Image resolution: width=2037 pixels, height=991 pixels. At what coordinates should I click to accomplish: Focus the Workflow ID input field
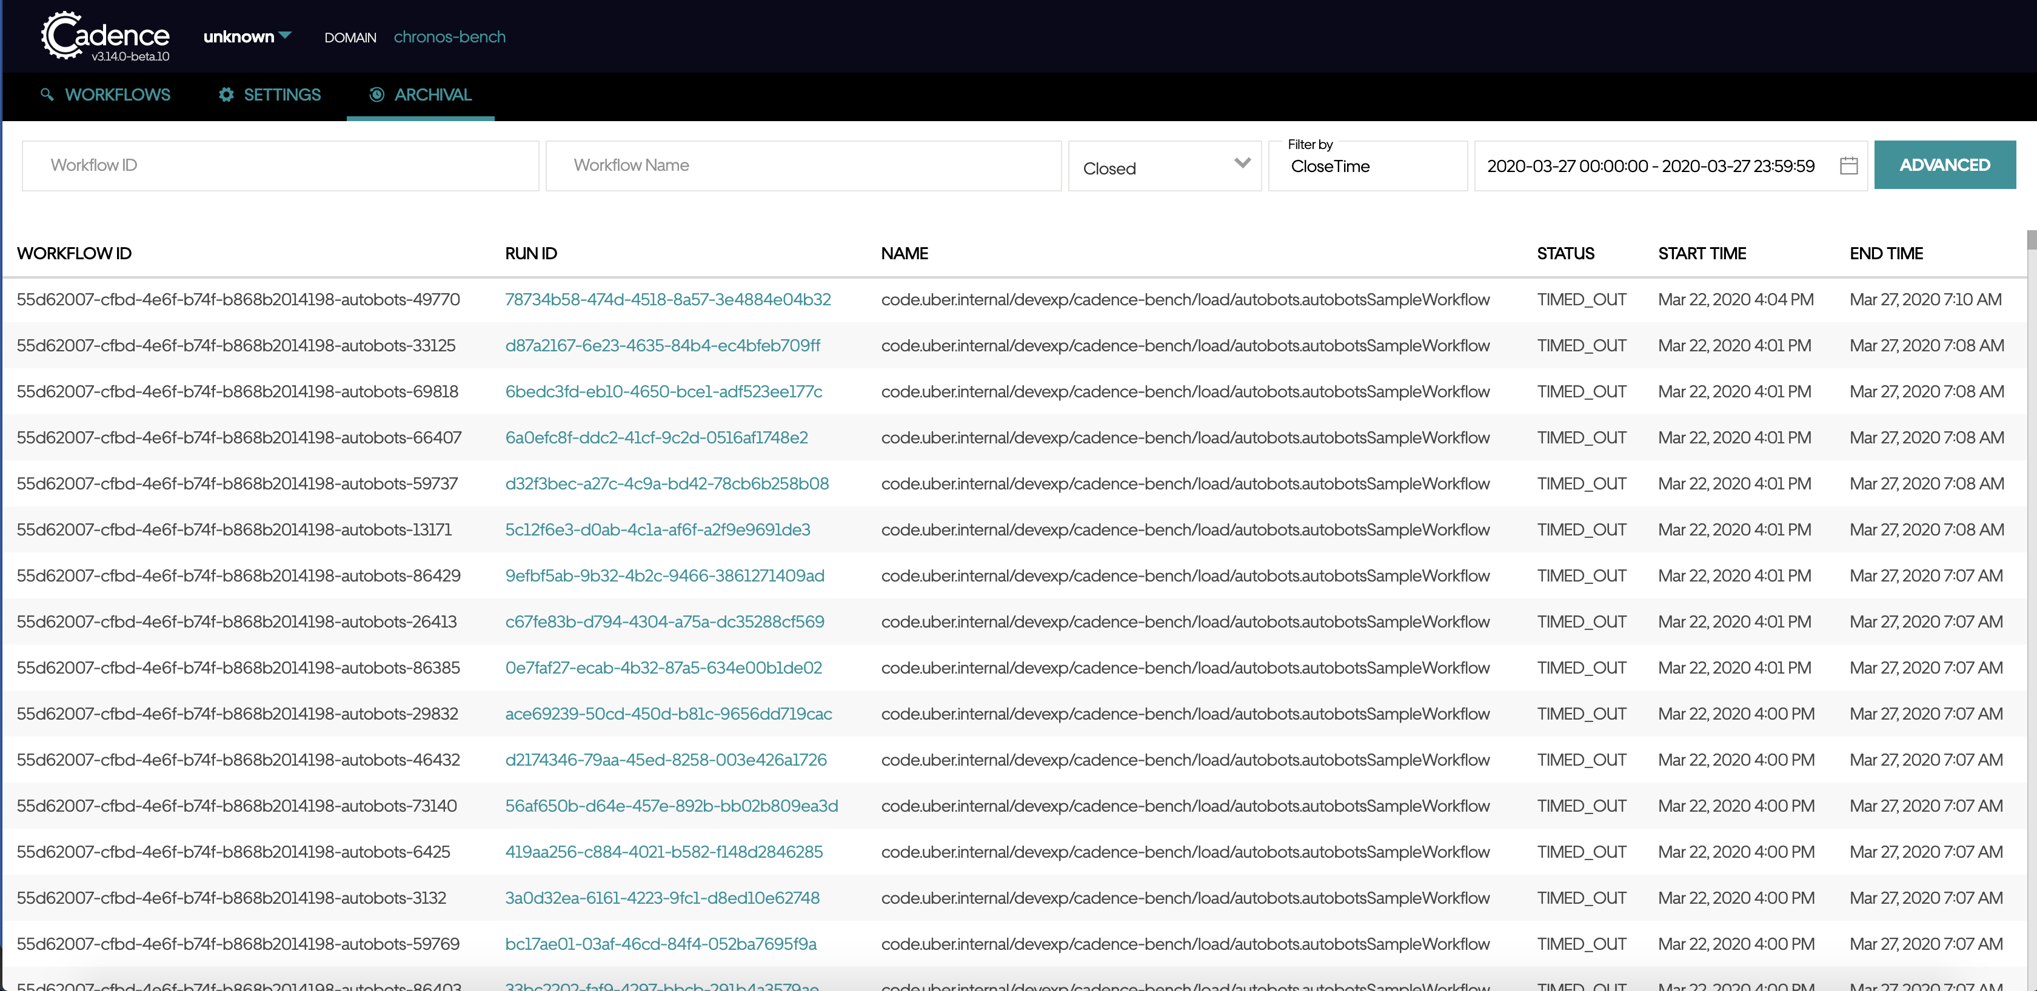tap(280, 166)
